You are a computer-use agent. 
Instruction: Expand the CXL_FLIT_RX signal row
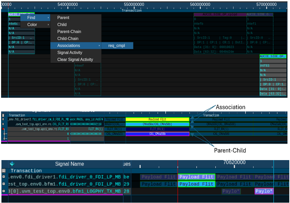tap(3, 124)
